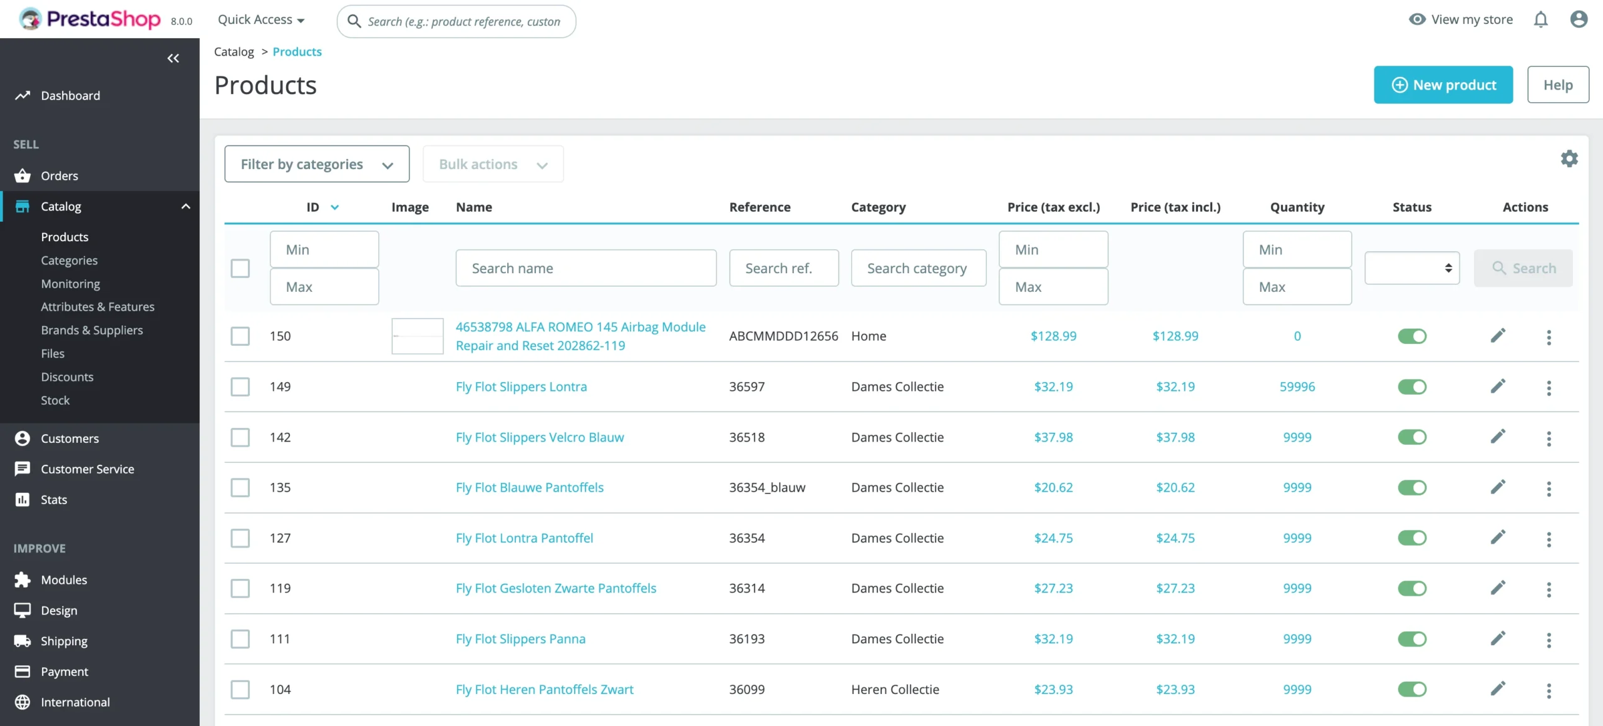Open more actions menu for product 135

point(1549,489)
